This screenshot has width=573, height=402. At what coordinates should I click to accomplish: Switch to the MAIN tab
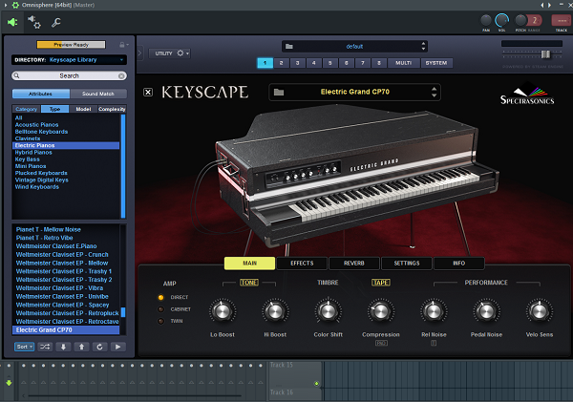249,264
